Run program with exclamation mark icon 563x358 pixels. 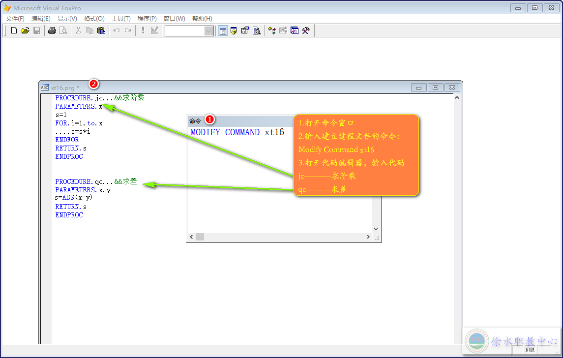[143, 30]
